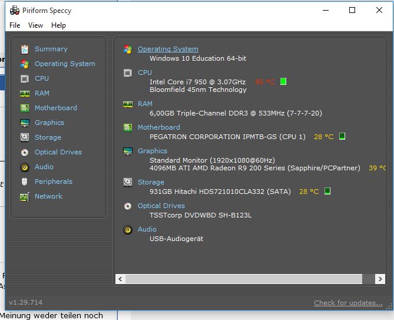Click the Operating System Windows flag sidebar icon
394x320 pixels.
click(25, 64)
